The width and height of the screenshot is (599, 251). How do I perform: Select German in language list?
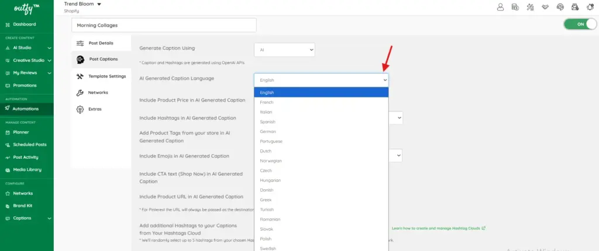[x=321, y=131]
